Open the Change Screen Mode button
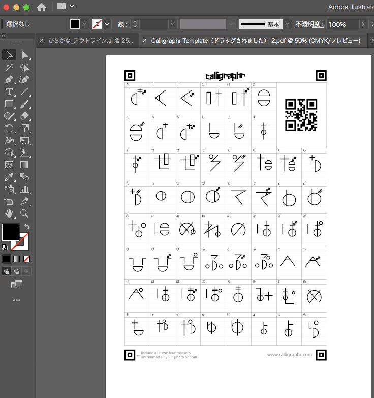This screenshot has width=374, height=398. coord(17,284)
